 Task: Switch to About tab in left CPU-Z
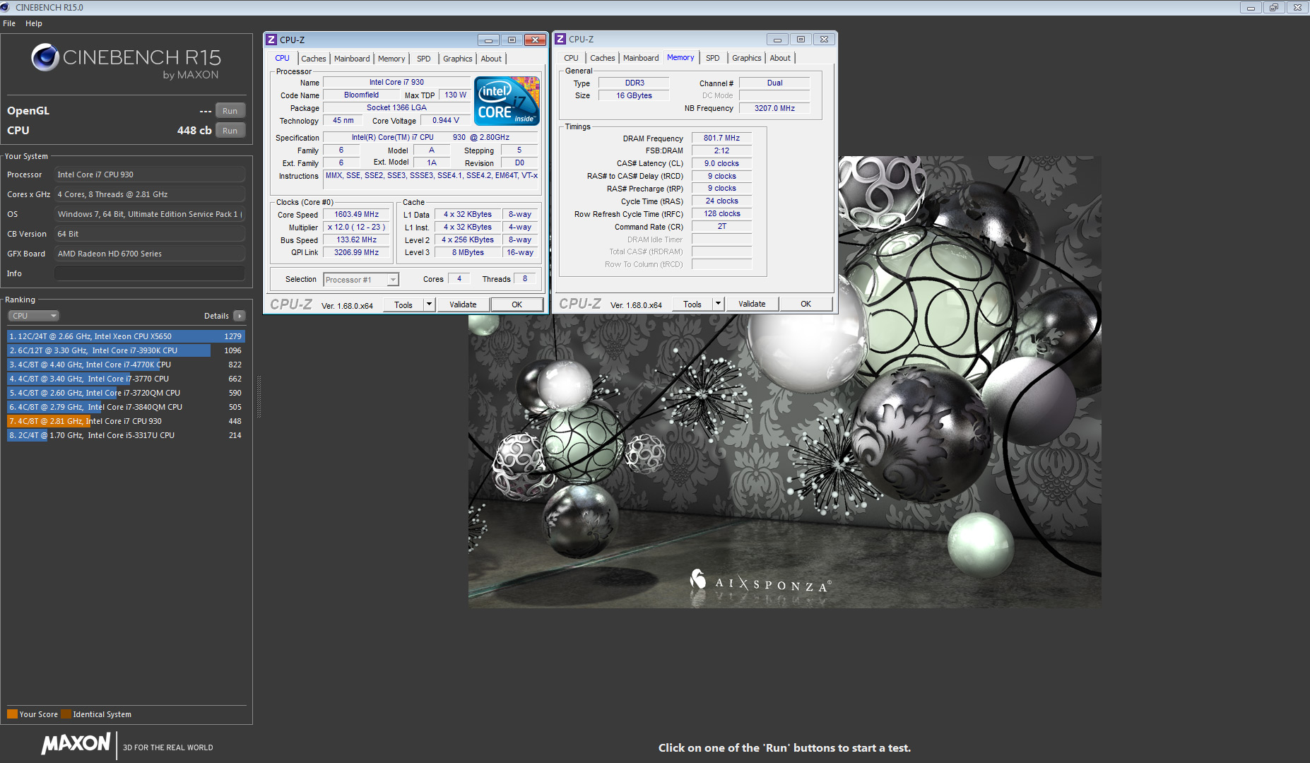(491, 59)
